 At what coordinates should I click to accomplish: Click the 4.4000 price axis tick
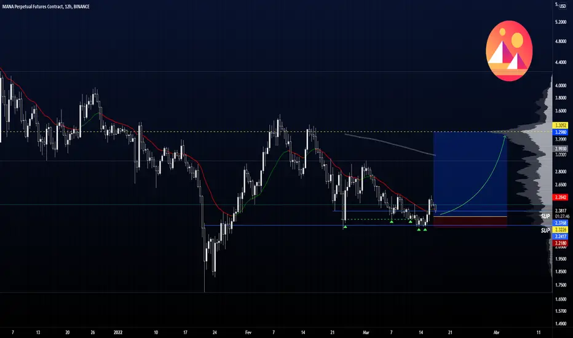tap(561, 63)
